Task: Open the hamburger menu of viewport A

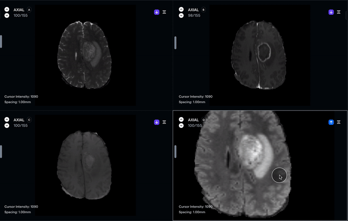Action: (x=164, y=12)
